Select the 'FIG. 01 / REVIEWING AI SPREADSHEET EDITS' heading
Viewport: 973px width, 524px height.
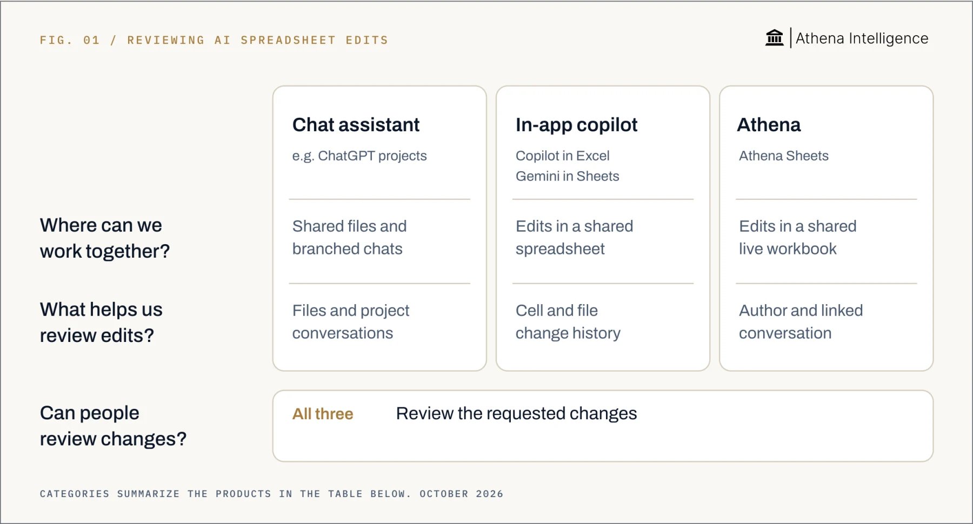tap(214, 40)
